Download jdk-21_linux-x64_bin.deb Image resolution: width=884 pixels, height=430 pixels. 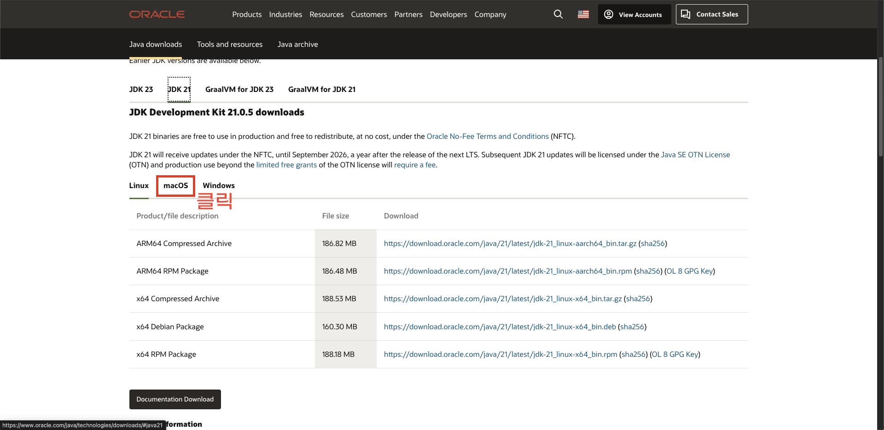500,327
